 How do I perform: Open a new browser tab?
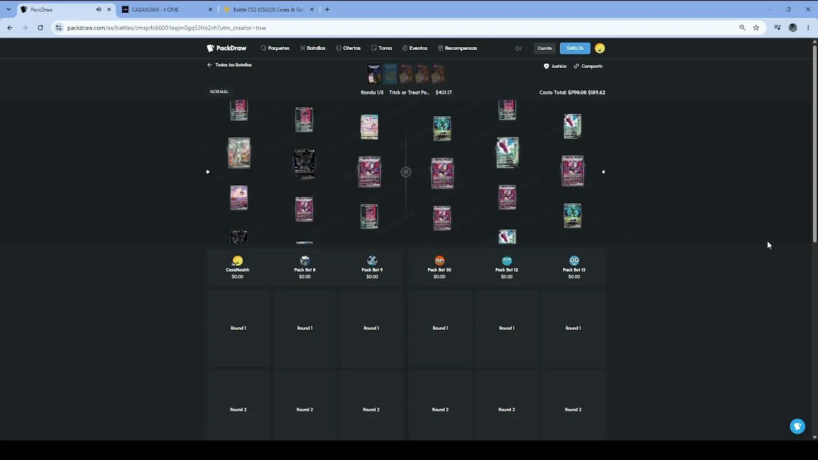327,10
